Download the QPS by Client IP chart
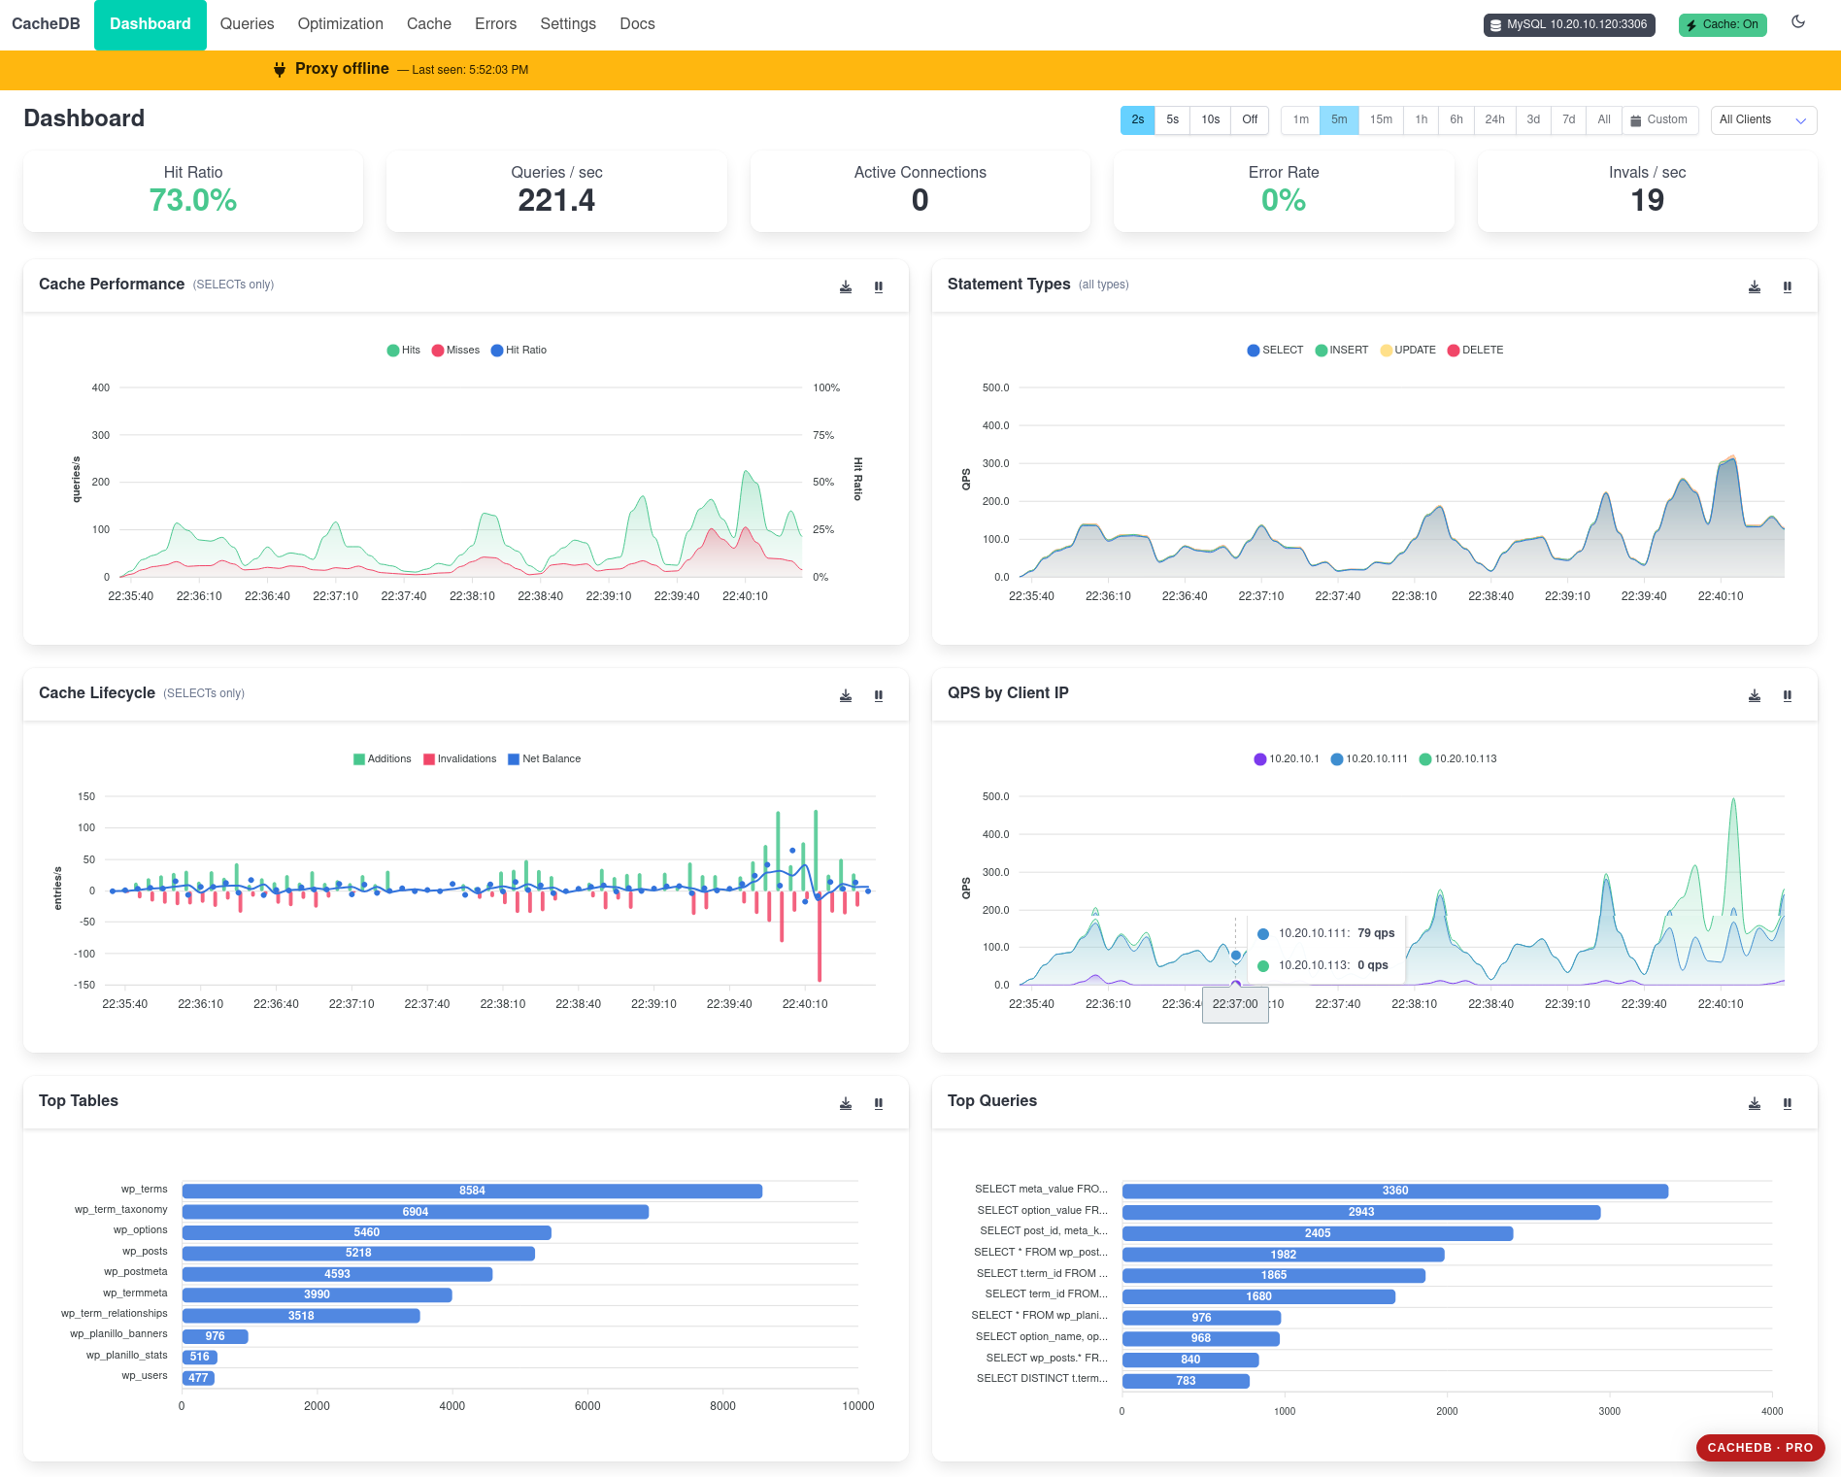 click(x=1755, y=695)
